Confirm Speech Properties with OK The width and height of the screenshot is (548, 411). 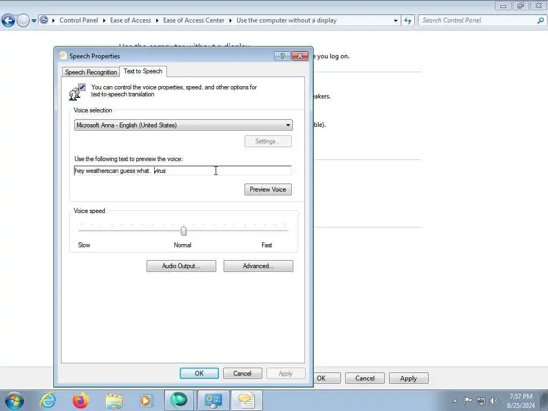coord(199,373)
